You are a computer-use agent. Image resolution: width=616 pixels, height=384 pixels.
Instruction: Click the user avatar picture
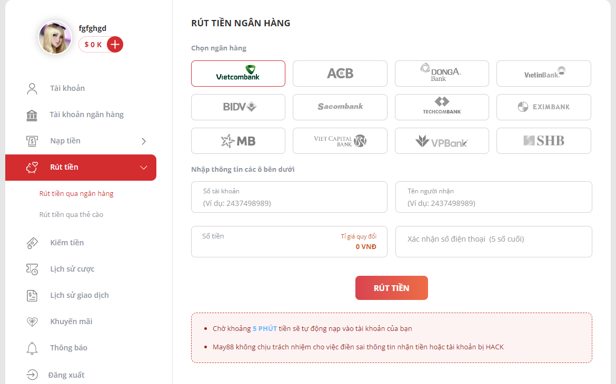pos(55,38)
